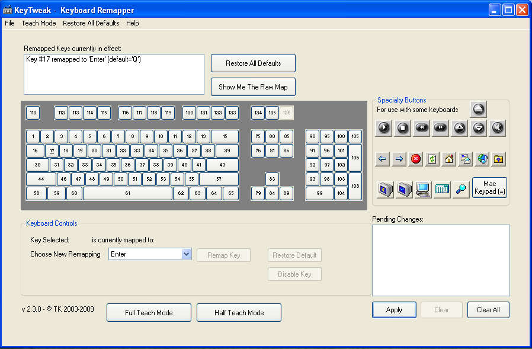
Task: Click the red browser Stop icon
Action: 416,159
